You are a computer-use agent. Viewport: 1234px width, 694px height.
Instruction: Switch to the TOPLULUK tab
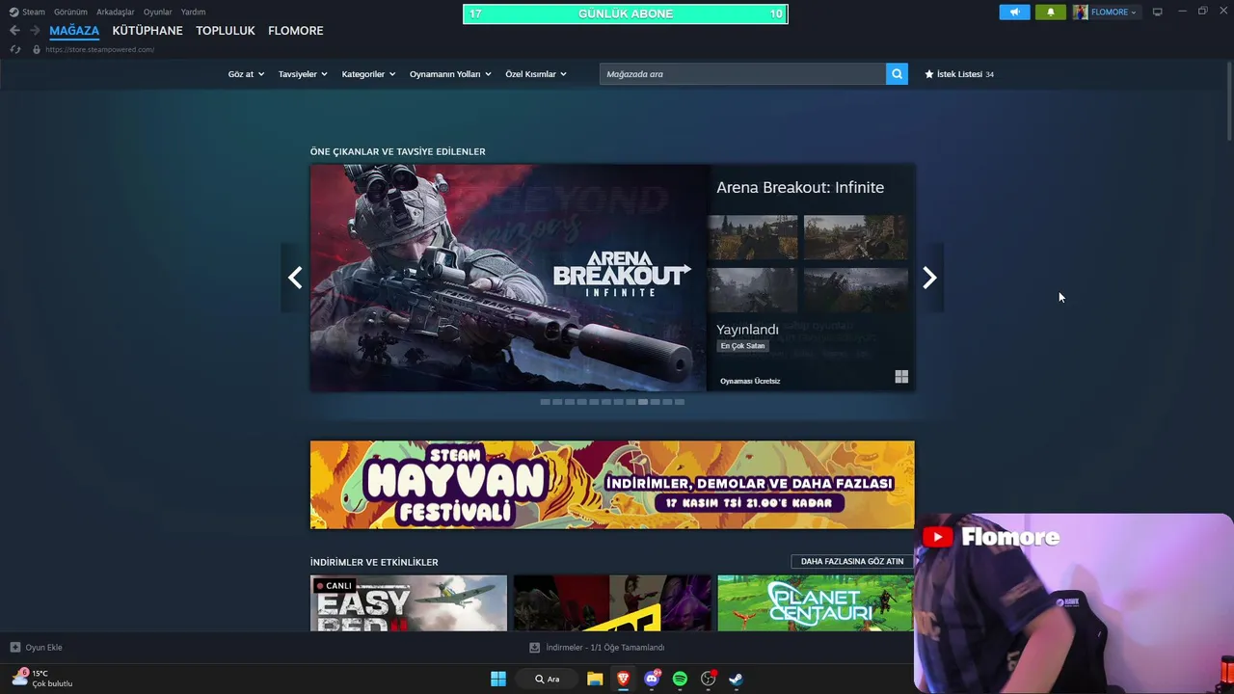pos(226,31)
